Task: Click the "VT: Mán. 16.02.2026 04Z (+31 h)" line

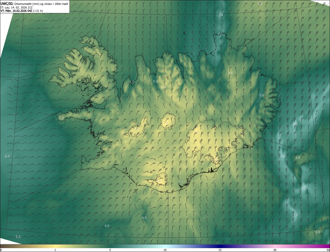Action: point(22,11)
